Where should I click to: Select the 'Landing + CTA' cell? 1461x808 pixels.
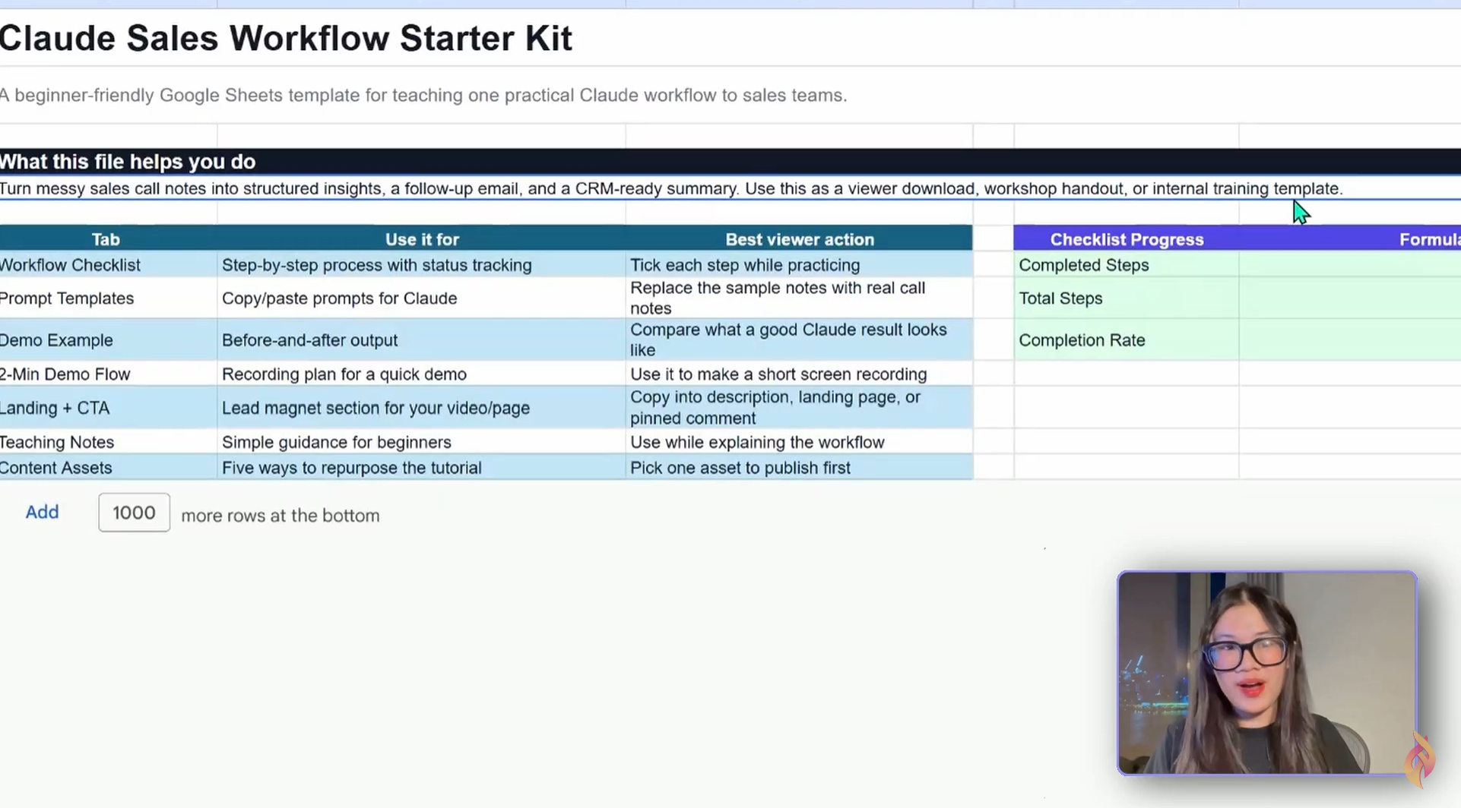click(x=108, y=408)
